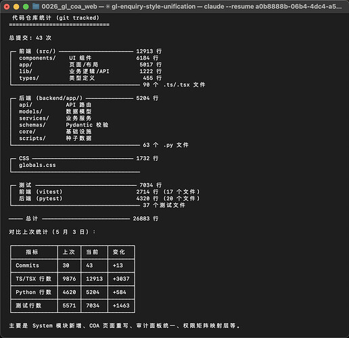Select the heading '代码仓库统计 (git tracked)'

click(55, 18)
